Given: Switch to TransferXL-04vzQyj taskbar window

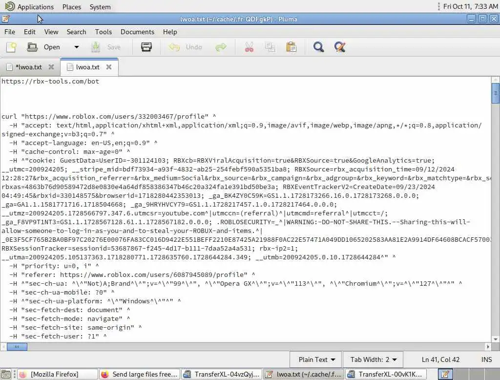Looking at the screenshot, I should 222,374.
